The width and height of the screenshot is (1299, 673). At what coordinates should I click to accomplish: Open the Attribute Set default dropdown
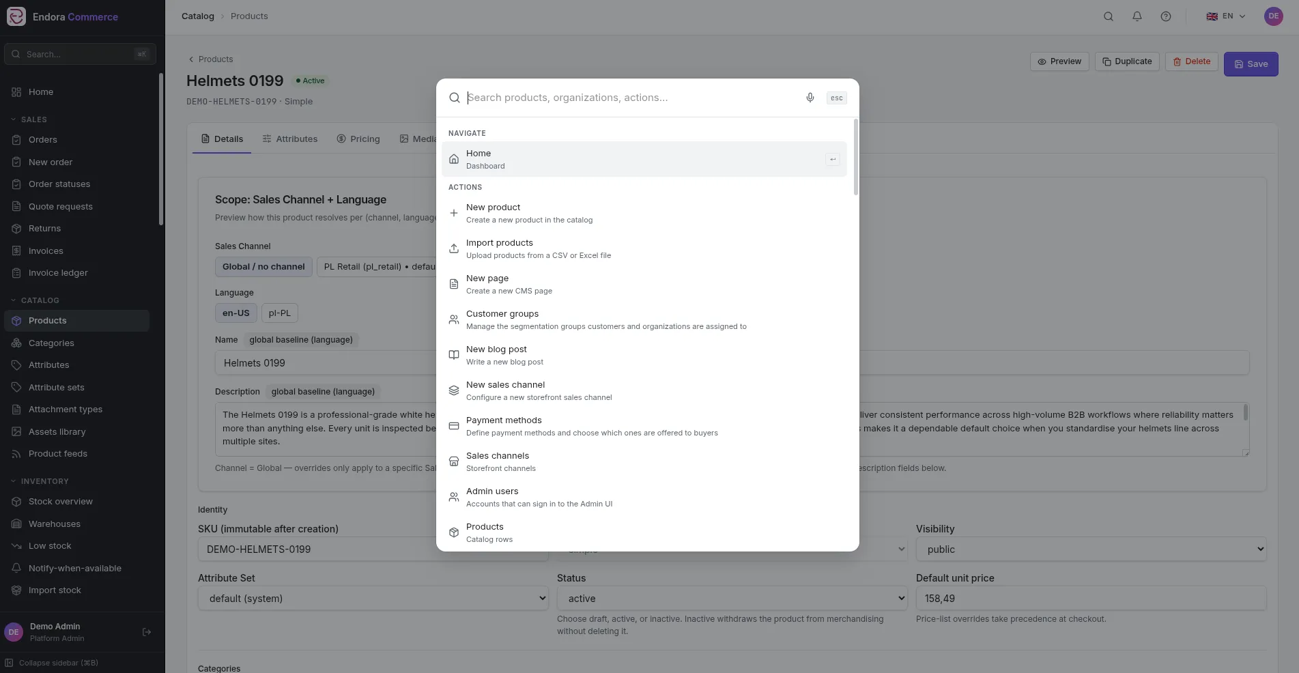pos(373,599)
